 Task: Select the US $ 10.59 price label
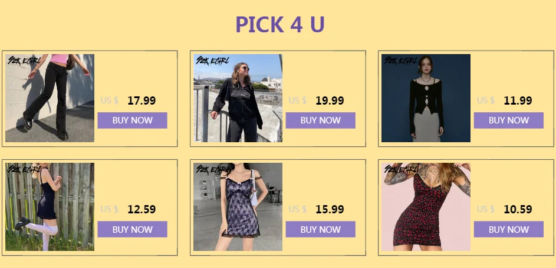coord(504,209)
